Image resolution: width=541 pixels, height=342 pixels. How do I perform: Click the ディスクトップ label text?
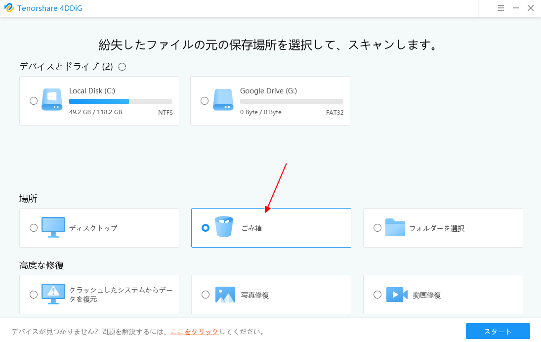click(93, 228)
